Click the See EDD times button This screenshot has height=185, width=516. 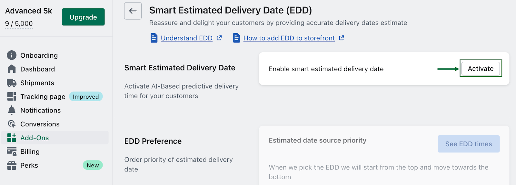coord(468,144)
